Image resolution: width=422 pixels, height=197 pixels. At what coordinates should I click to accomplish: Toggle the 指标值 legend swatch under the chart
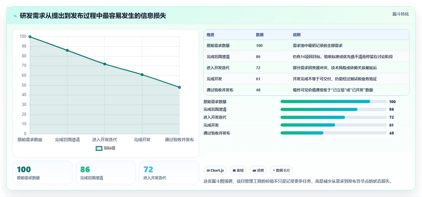(99, 148)
